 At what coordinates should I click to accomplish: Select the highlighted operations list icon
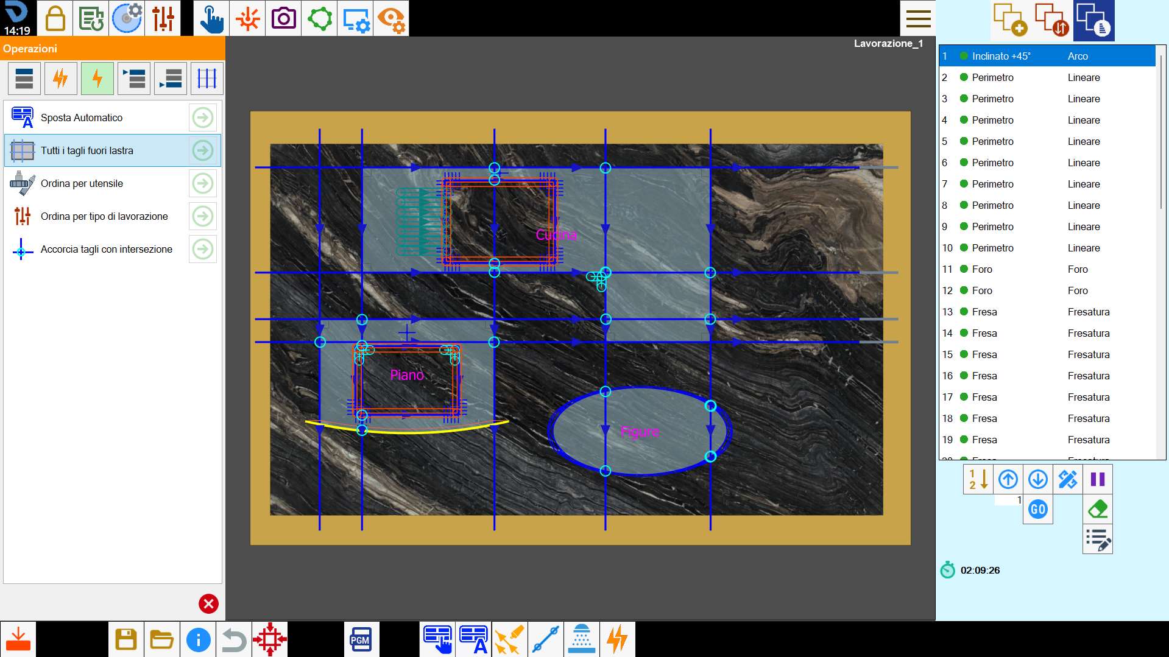[1094, 20]
